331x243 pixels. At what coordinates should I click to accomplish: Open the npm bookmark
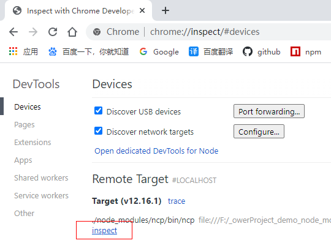306,51
